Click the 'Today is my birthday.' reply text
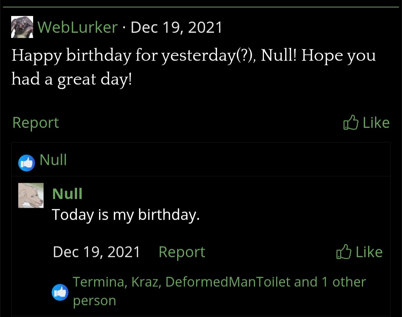402x317 pixels. pyautogui.click(x=126, y=214)
